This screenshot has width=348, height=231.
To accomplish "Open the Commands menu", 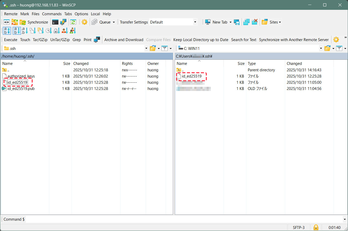I will tap(52, 14).
